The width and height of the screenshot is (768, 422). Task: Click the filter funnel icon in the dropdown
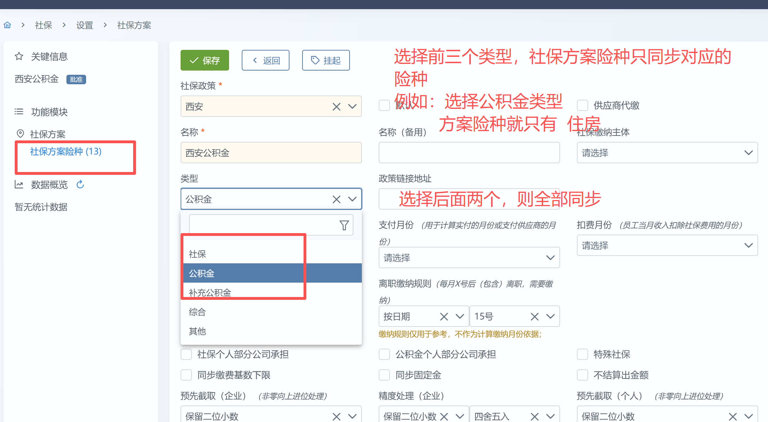(x=344, y=225)
